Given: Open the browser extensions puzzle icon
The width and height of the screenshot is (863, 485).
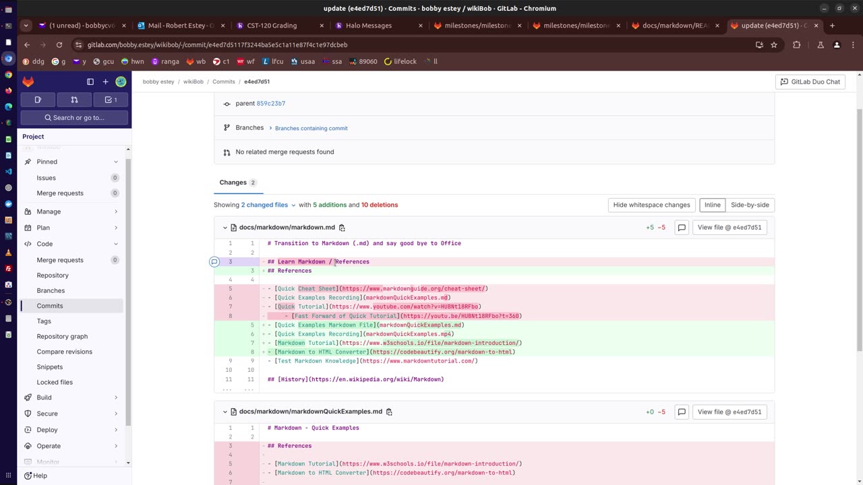Looking at the screenshot, I should coord(797,44).
